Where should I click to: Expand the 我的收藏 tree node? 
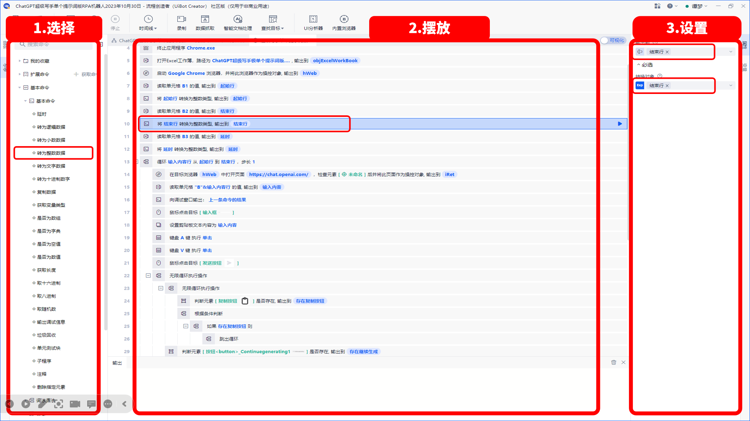coord(20,61)
